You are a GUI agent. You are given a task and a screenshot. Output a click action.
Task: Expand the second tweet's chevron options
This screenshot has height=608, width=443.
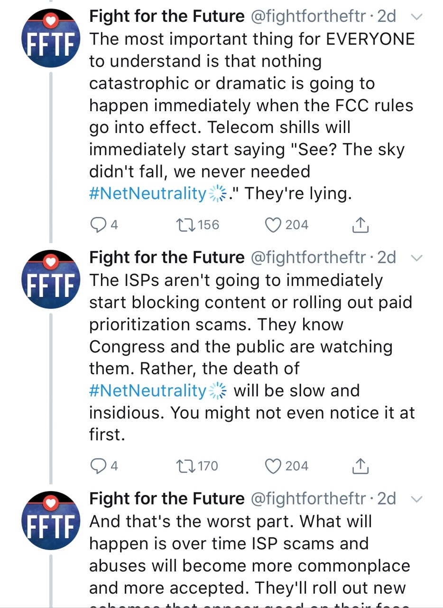pyautogui.click(x=416, y=258)
